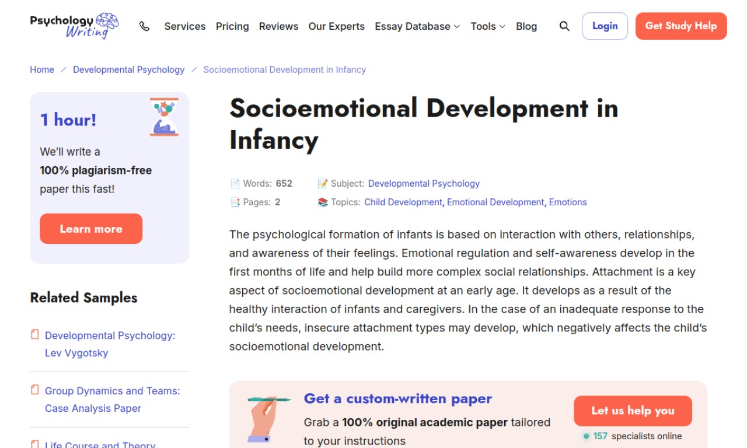Open Our Experts page
Screen dimensions: 747x448
[x=336, y=26]
